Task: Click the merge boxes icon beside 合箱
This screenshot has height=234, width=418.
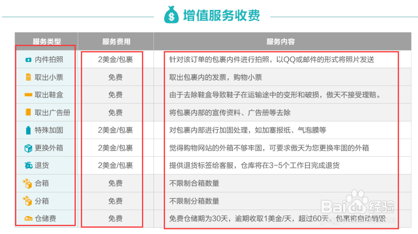Action: [x=28, y=183]
